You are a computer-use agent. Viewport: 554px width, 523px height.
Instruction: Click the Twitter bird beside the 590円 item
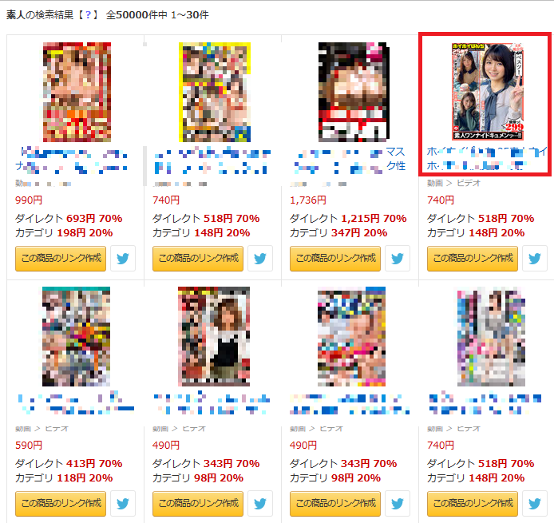click(123, 503)
